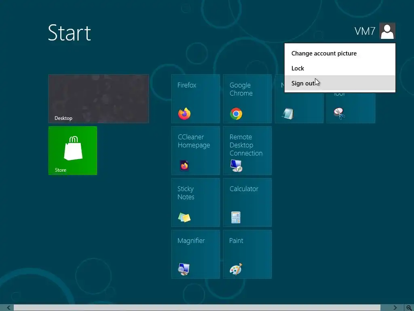414x311 pixels.
Task: Open the Firefox tile
Action: pos(196,99)
